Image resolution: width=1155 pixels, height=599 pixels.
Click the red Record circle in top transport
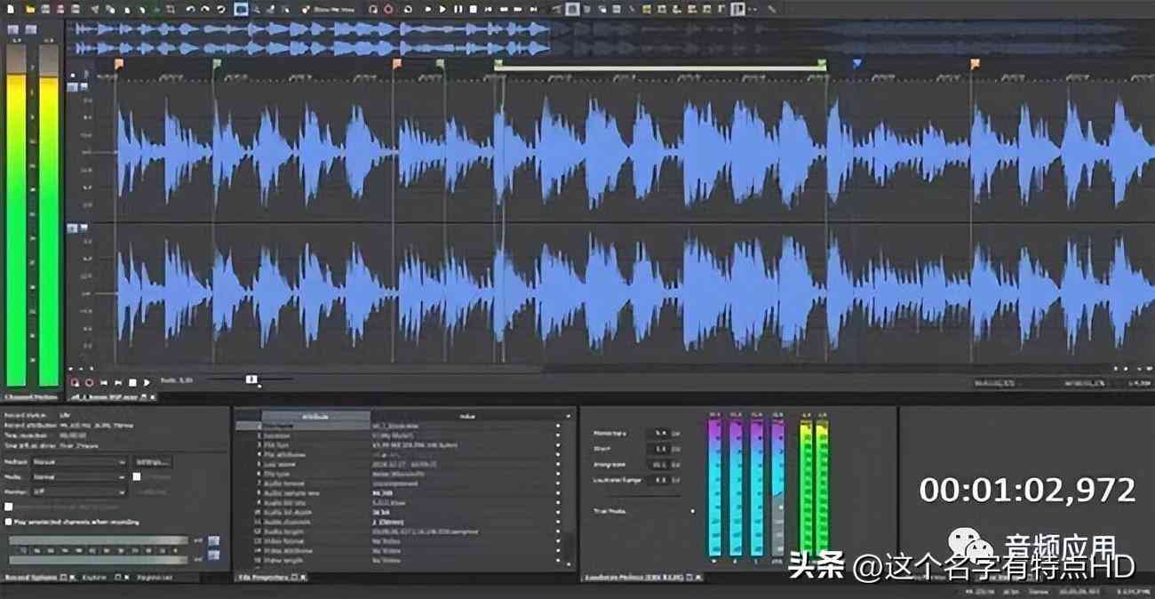click(388, 8)
